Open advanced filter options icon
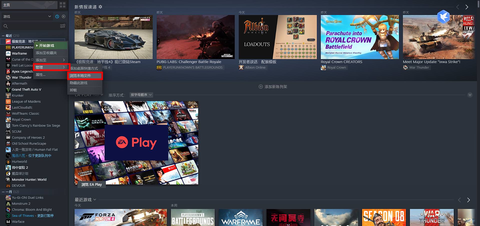 tap(63, 26)
